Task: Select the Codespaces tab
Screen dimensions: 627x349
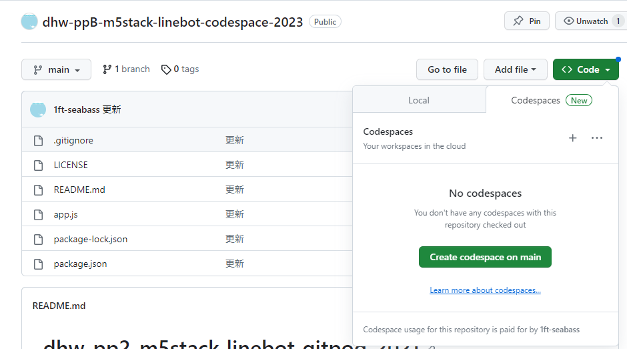Action: pos(536,101)
